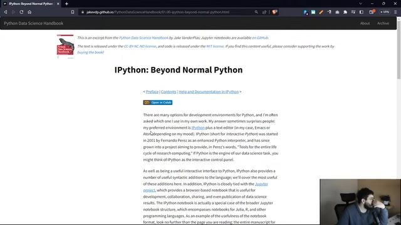Click the Python Data Science Handbook site title
The width and height of the screenshot is (401, 225).
tap(33, 23)
